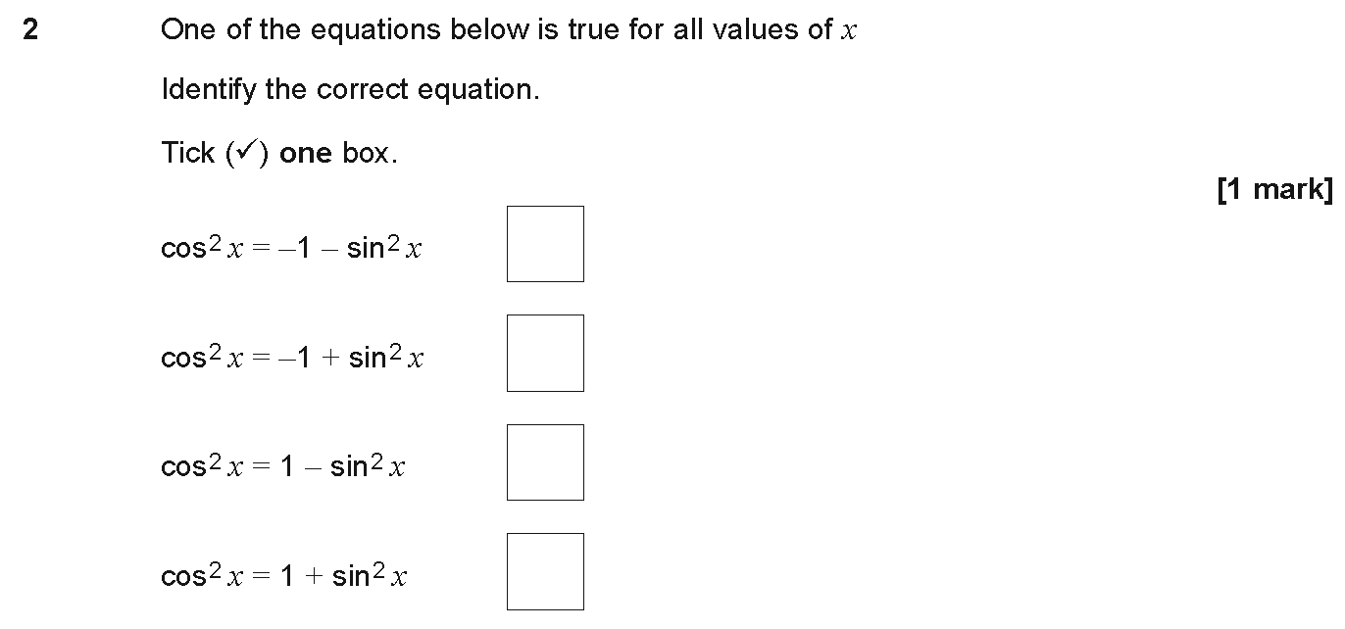Click the line "Identify the correct equation."
Screen dimensions: 1345x629
pos(350,90)
